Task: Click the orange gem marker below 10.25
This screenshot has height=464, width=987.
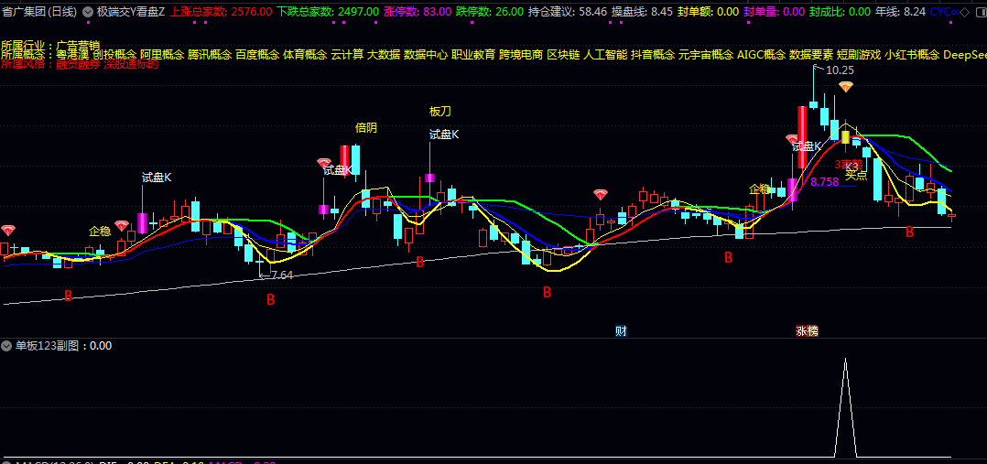Action: point(845,87)
